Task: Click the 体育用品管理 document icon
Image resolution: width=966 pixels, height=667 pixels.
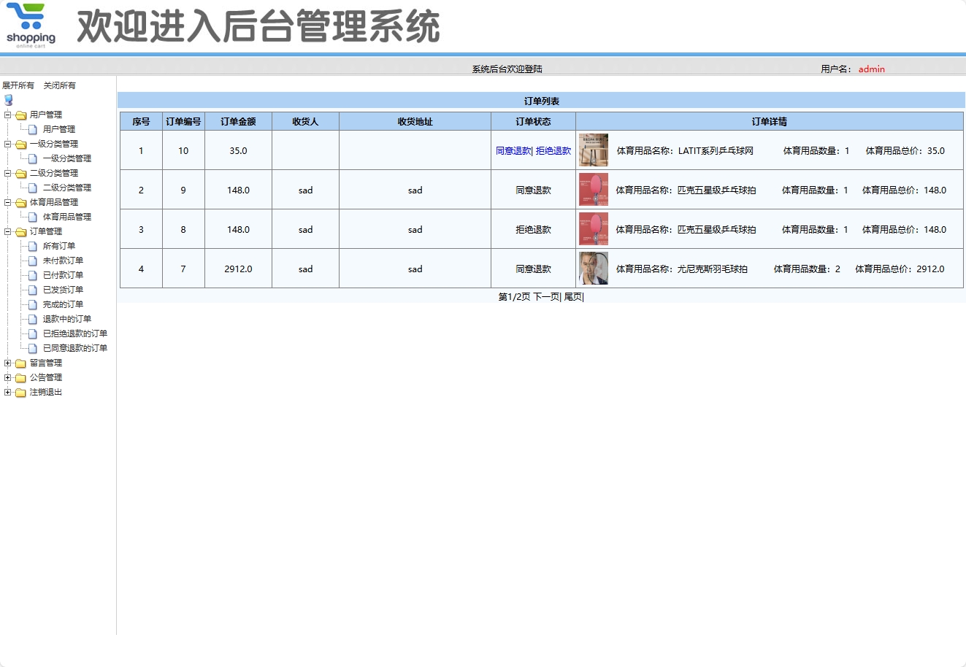Action: [x=33, y=217]
